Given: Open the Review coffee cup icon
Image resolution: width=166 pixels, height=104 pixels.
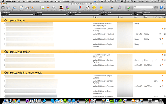Looking at the screenshot, I should (112, 8).
